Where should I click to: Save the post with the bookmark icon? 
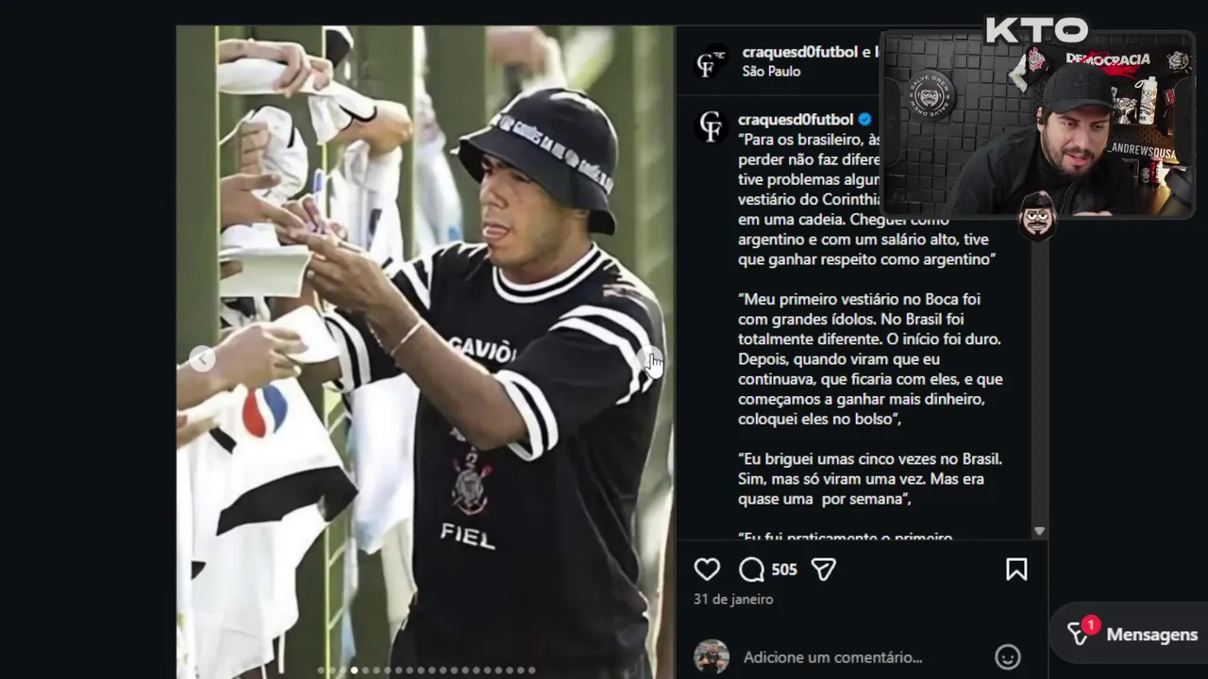(x=1016, y=570)
